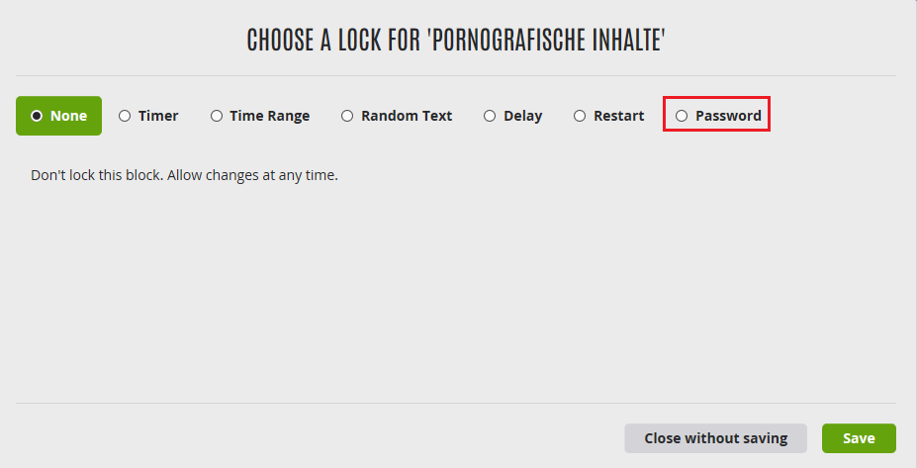Click the radio circle beside Password
The height and width of the screenshot is (468, 917).
[x=682, y=116]
